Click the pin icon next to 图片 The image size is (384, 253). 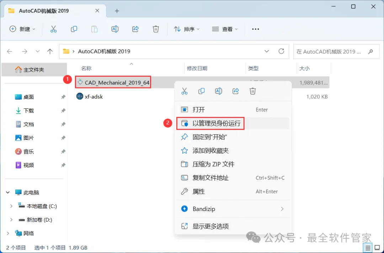(x=63, y=138)
